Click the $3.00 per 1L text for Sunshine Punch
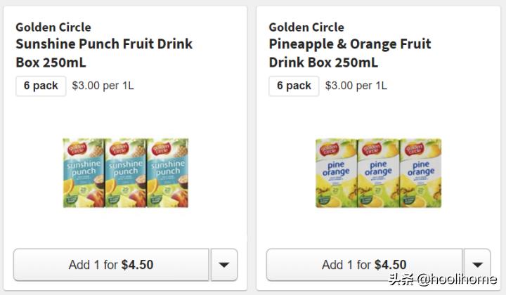This screenshot has height=295, width=506. [x=103, y=86]
